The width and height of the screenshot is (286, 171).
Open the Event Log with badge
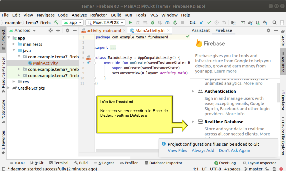tap(225, 163)
